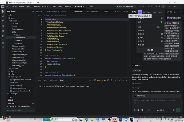
Task: Delete the terminal using the trash icon
Action: 111,80
